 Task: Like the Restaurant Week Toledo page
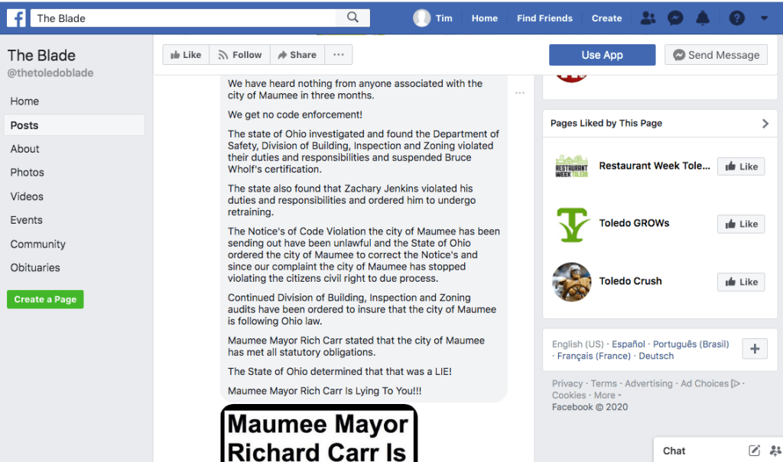pyautogui.click(x=740, y=166)
